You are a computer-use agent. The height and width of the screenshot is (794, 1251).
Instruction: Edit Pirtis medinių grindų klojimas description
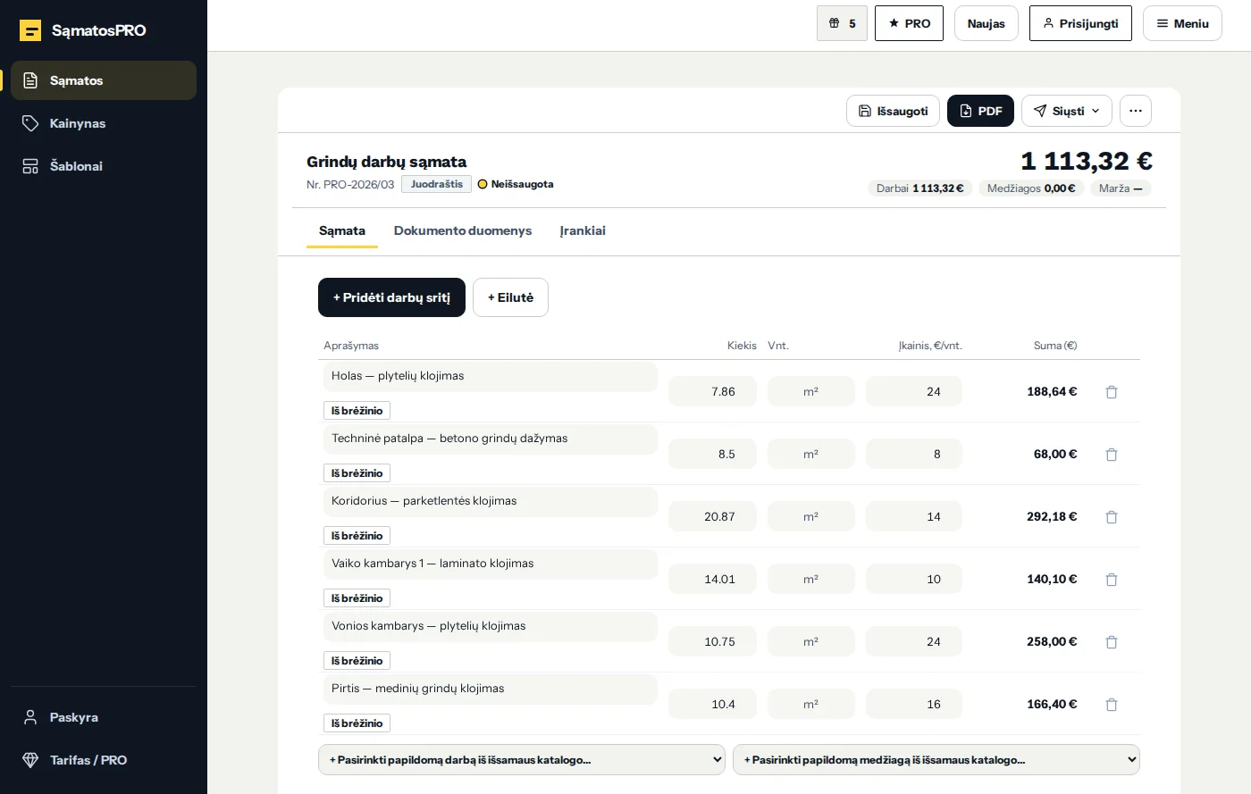click(x=491, y=689)
